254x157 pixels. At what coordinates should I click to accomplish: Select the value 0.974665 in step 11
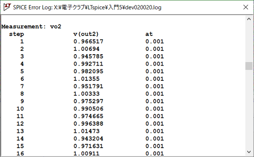tap(88, 116)
